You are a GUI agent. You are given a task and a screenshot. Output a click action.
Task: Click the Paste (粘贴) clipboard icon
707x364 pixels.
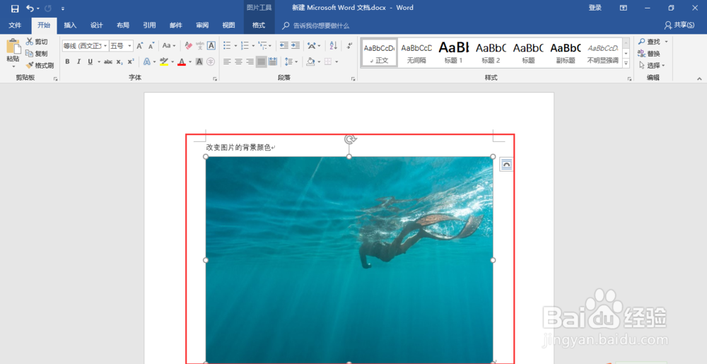tap(13, 47)
